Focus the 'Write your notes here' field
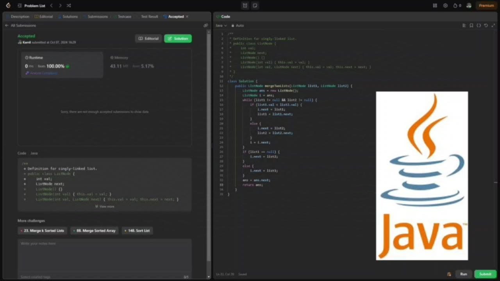This screenshot has width=500, height=281. [x=105, y=256]
